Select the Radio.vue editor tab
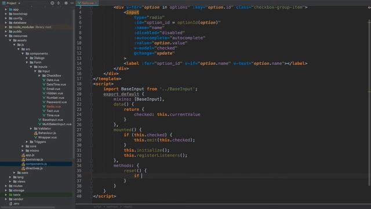 click(88, 3)
